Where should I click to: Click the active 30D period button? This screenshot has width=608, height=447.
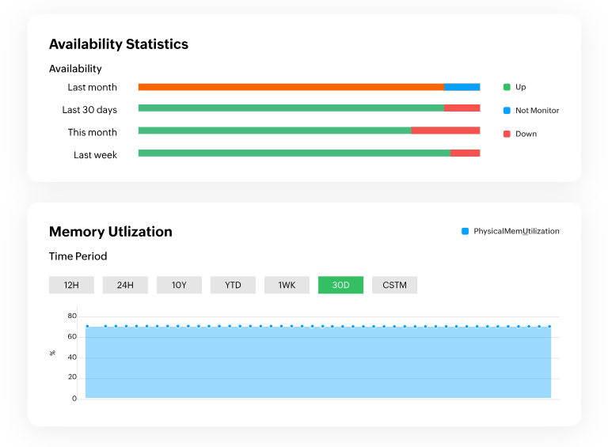pos(340,285)
